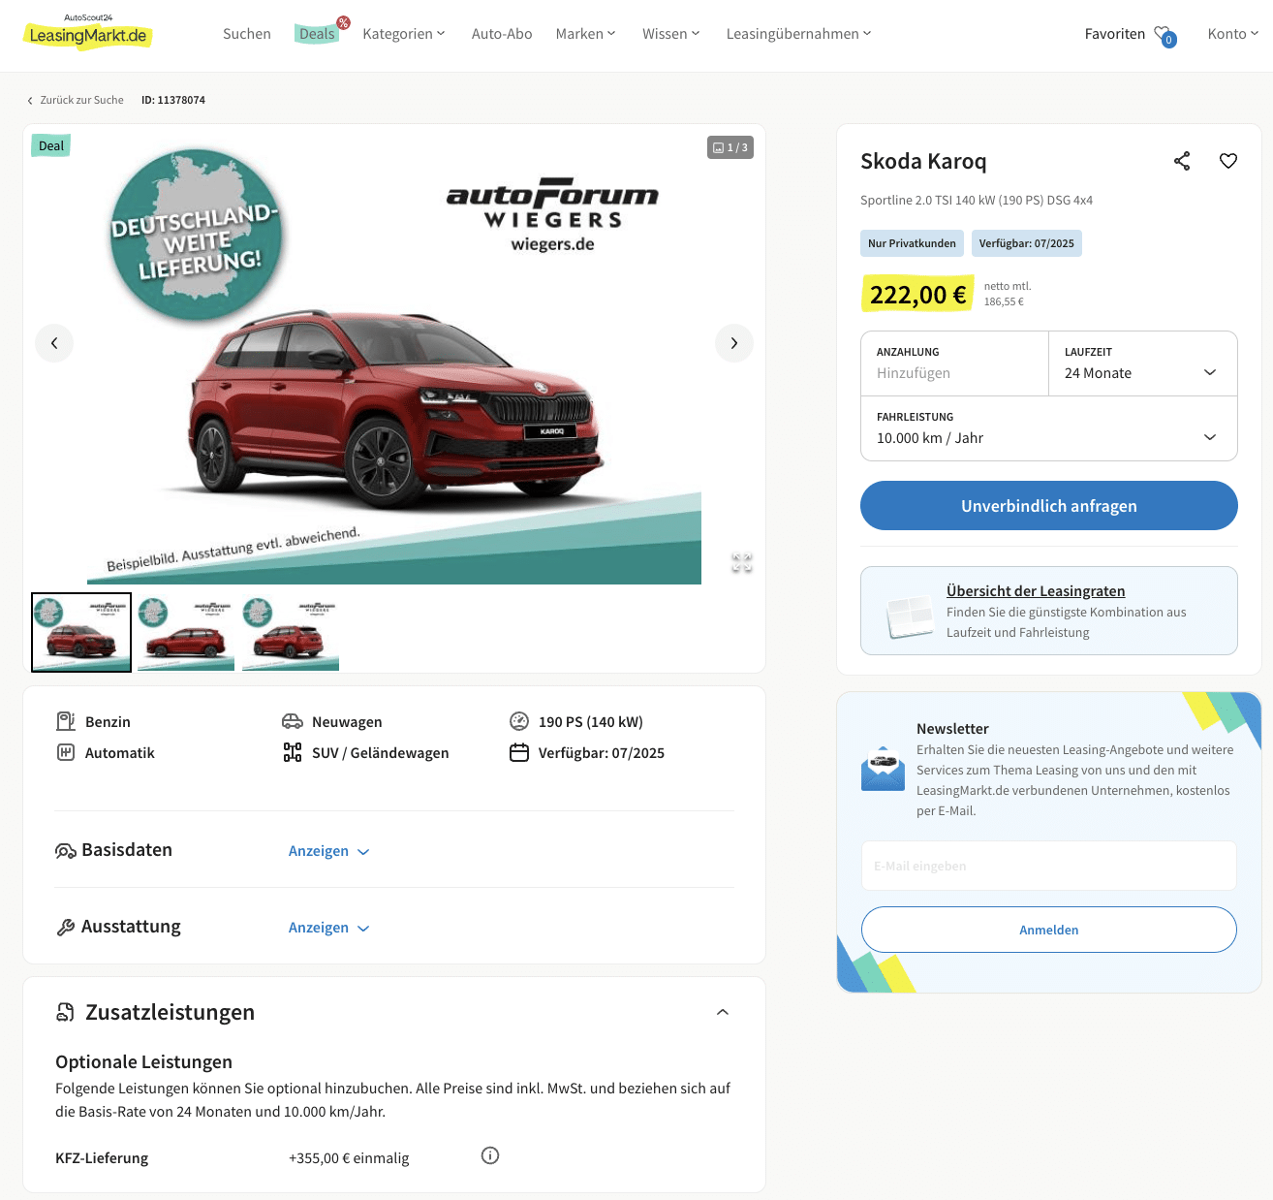
Task: Go back via Zurück zur Suche
Action: click(x=76, y=100)
